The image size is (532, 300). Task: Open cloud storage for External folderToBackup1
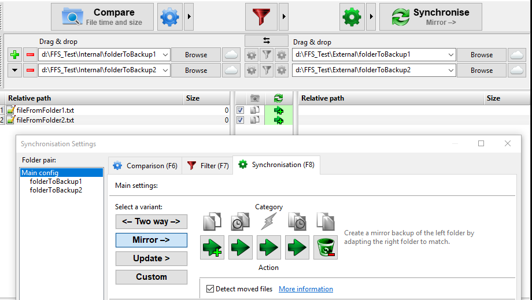[517, 54]
